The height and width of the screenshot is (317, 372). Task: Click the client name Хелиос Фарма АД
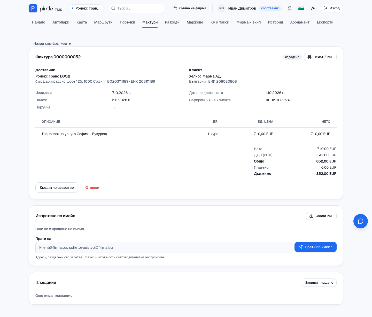coord(205,76)
